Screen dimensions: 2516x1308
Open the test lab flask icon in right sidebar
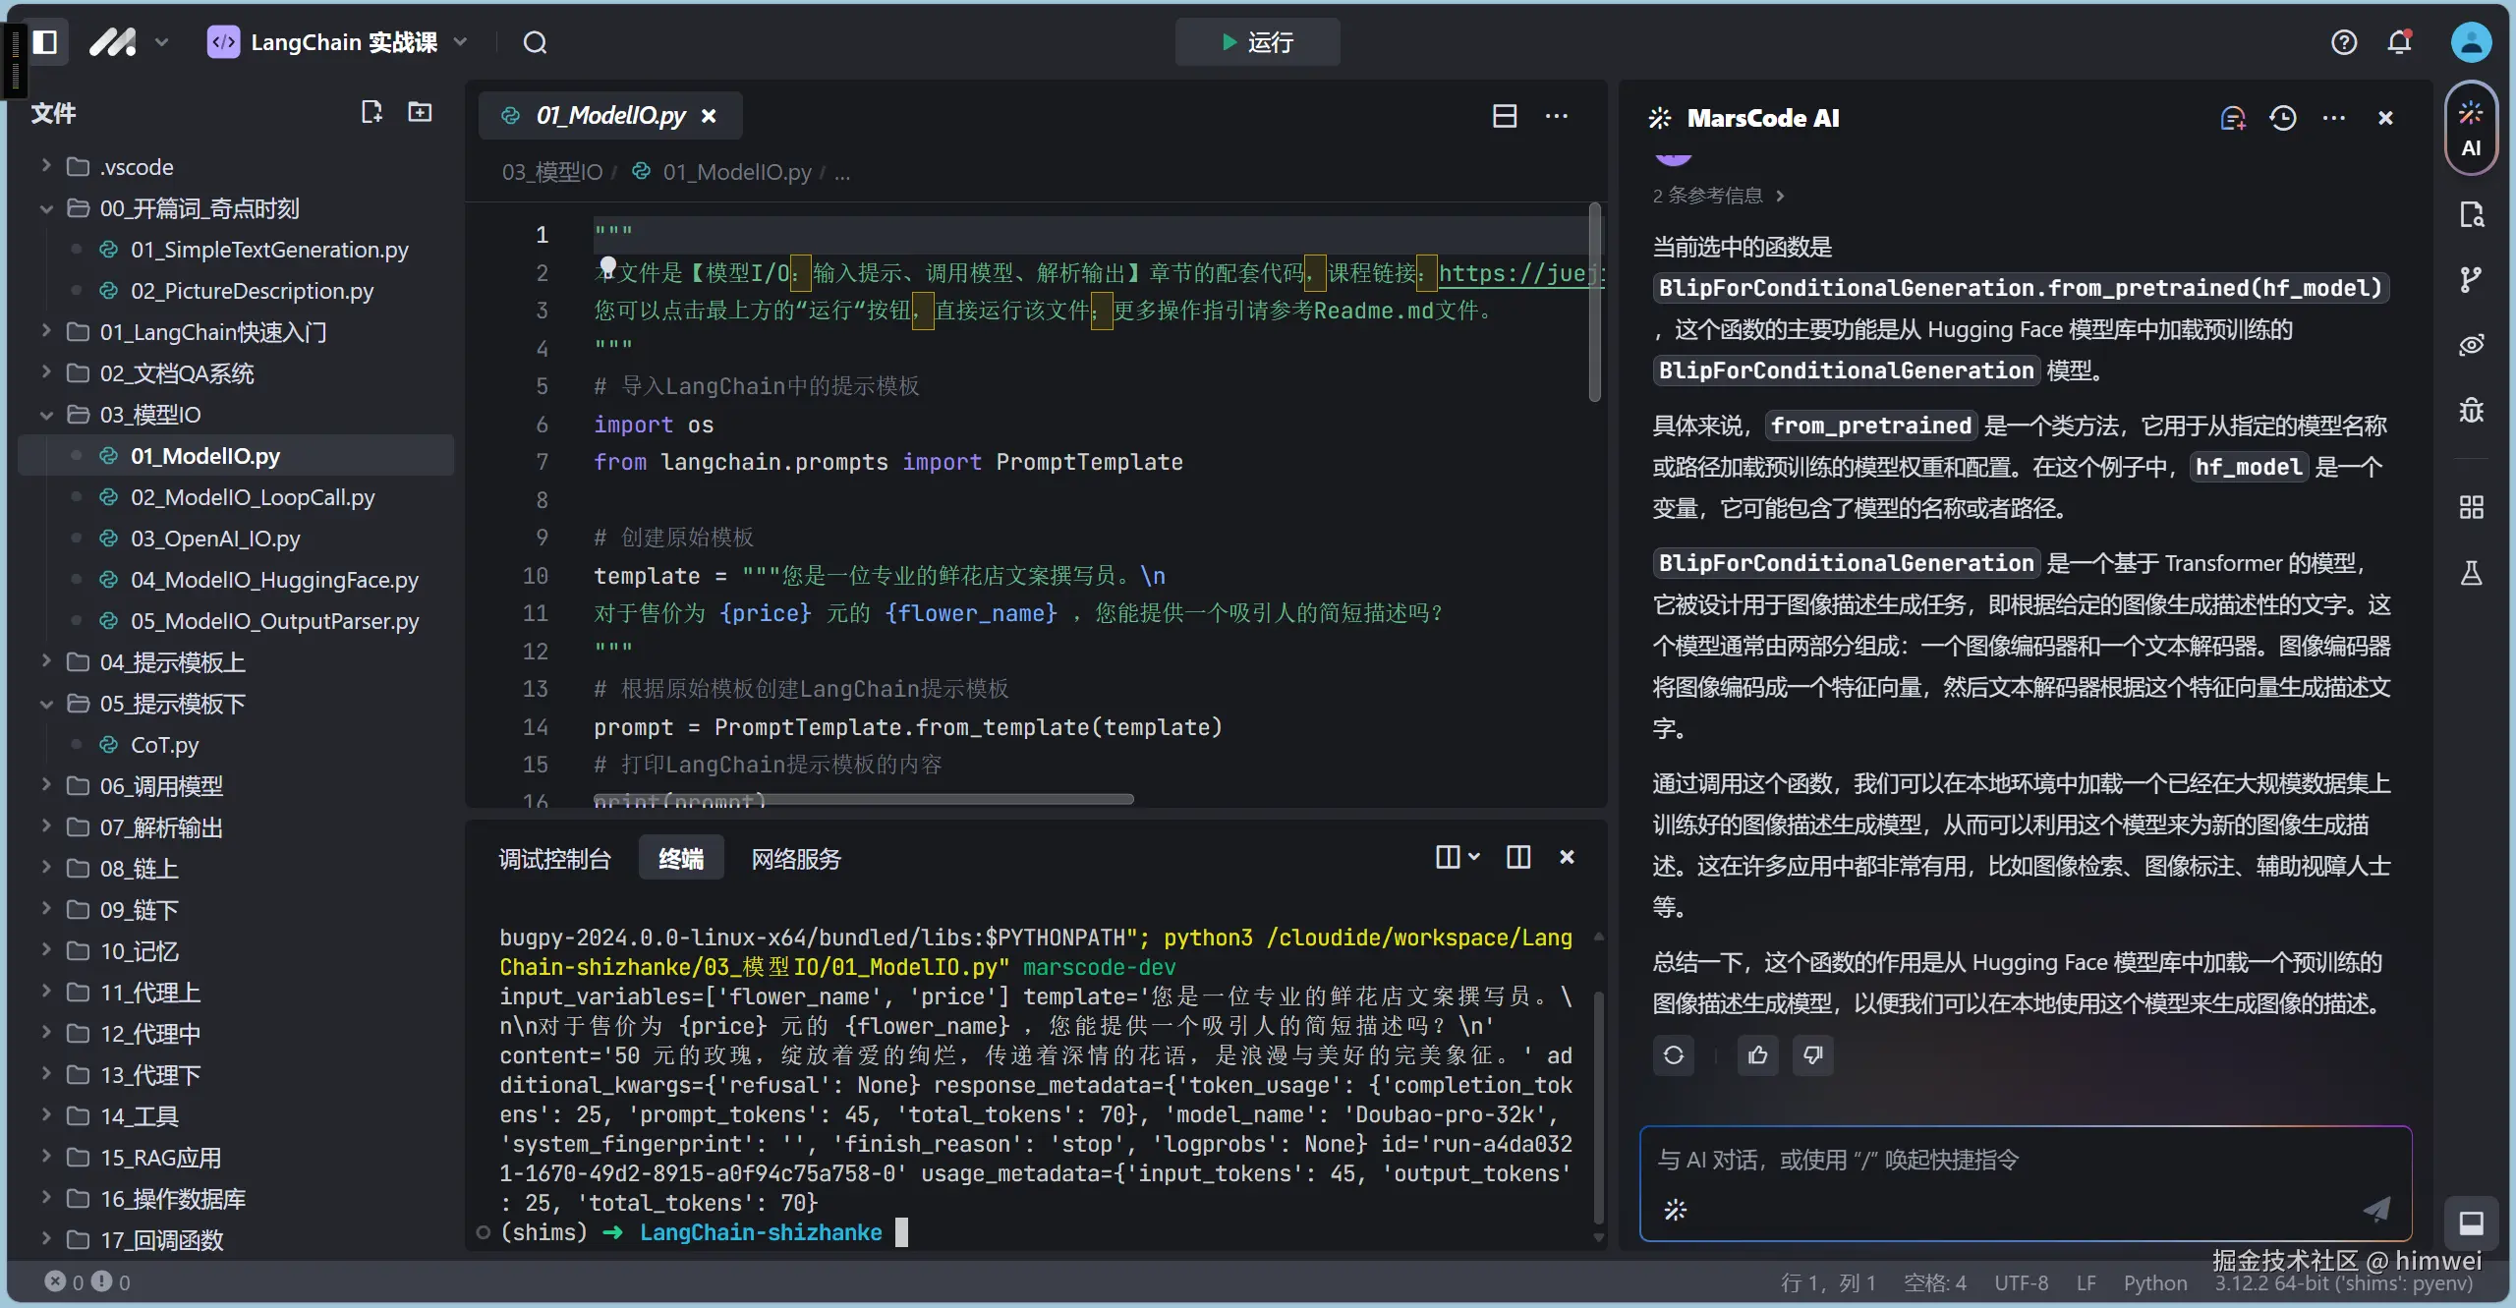click(x=2473, y=574)
